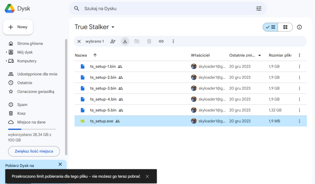This screenshot has width=315, height=184.
Task: Switch to list view layout
Action: click(271, 27)
